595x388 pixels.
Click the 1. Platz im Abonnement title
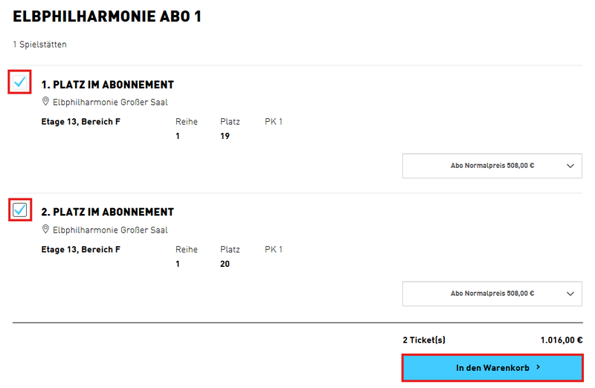click(108, 85)
